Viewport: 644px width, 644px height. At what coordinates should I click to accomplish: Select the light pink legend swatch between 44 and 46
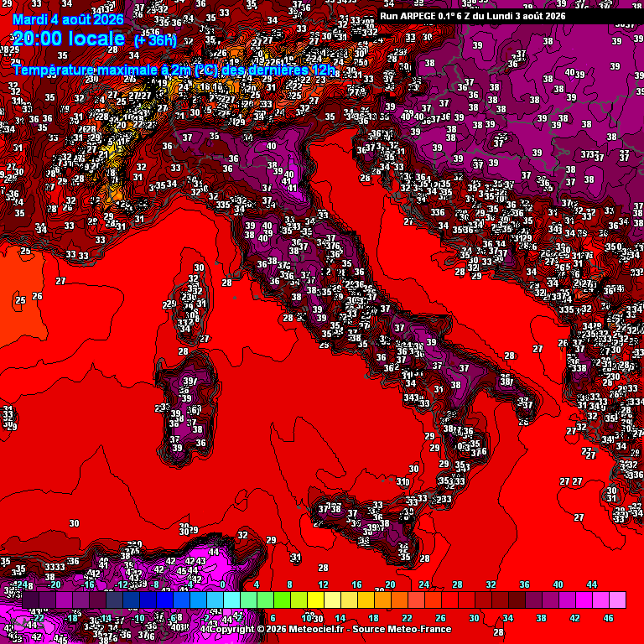(601, 600)
